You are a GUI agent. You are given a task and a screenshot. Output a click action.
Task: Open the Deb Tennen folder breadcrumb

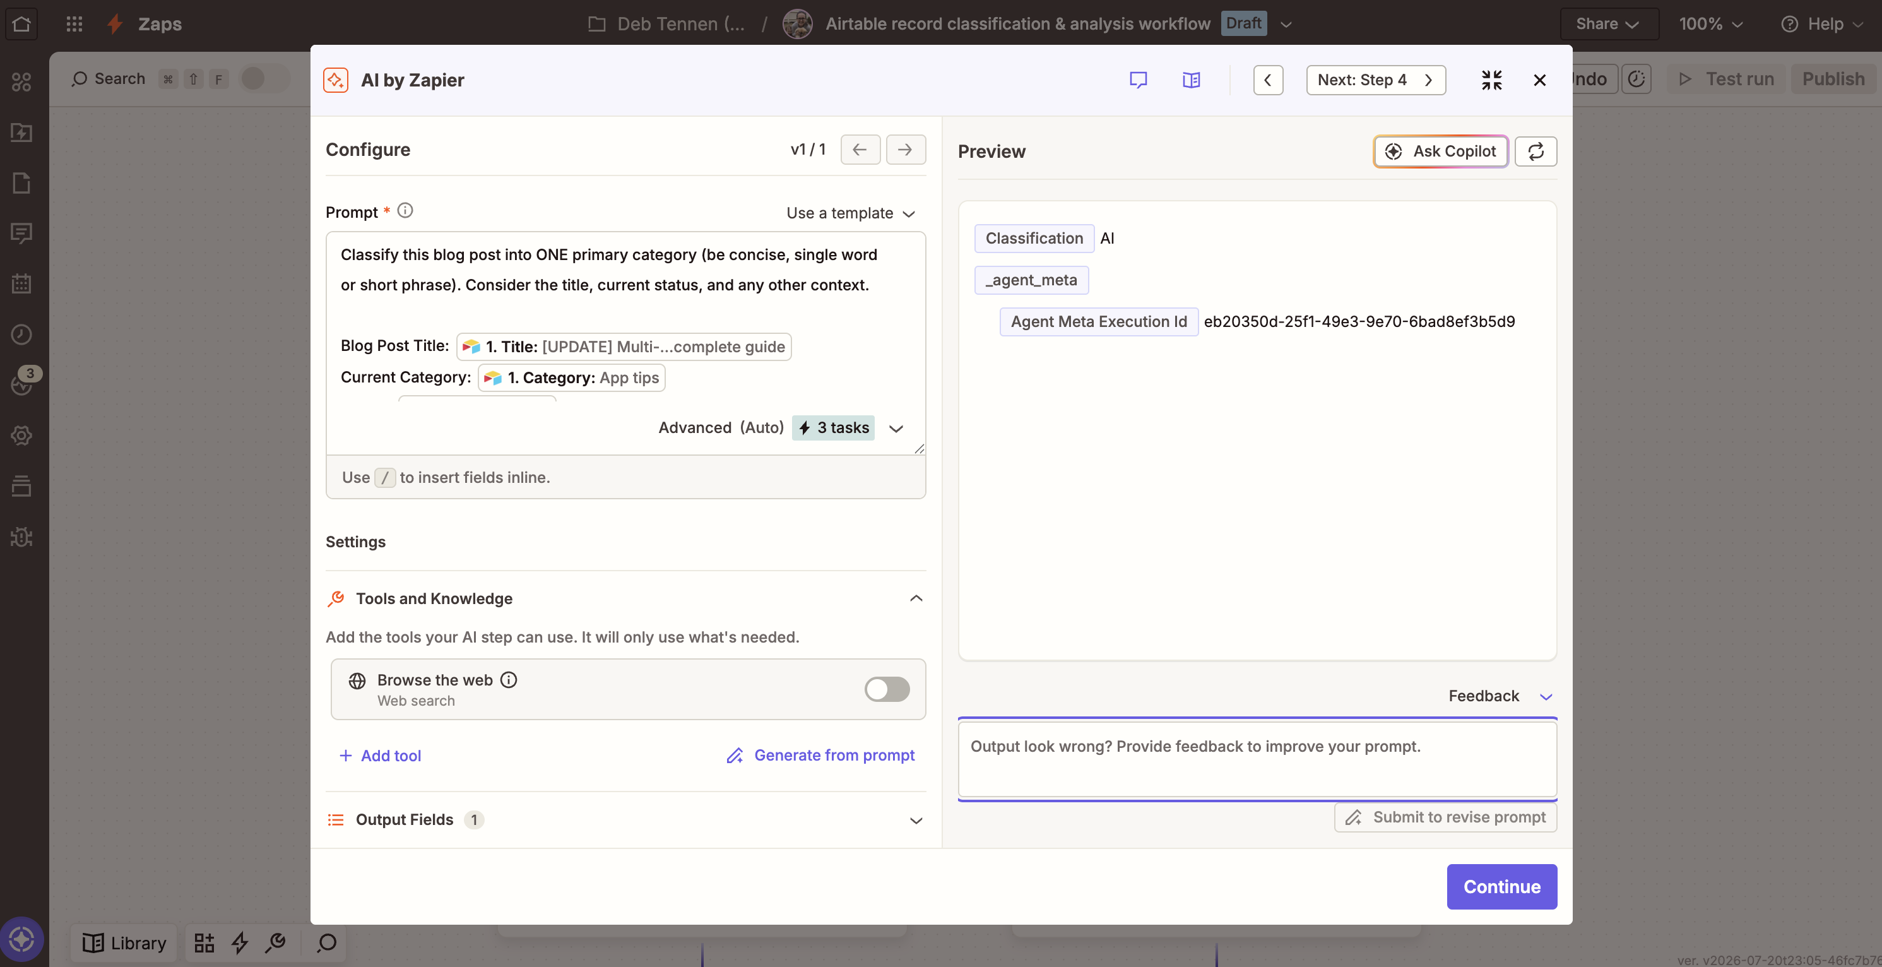[x=666, y=23]
